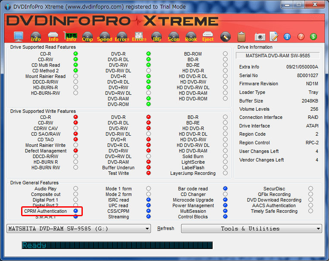This screenshot has height=261, width=329.
Task: Start the Speed test tool
Action: (105, 37)
